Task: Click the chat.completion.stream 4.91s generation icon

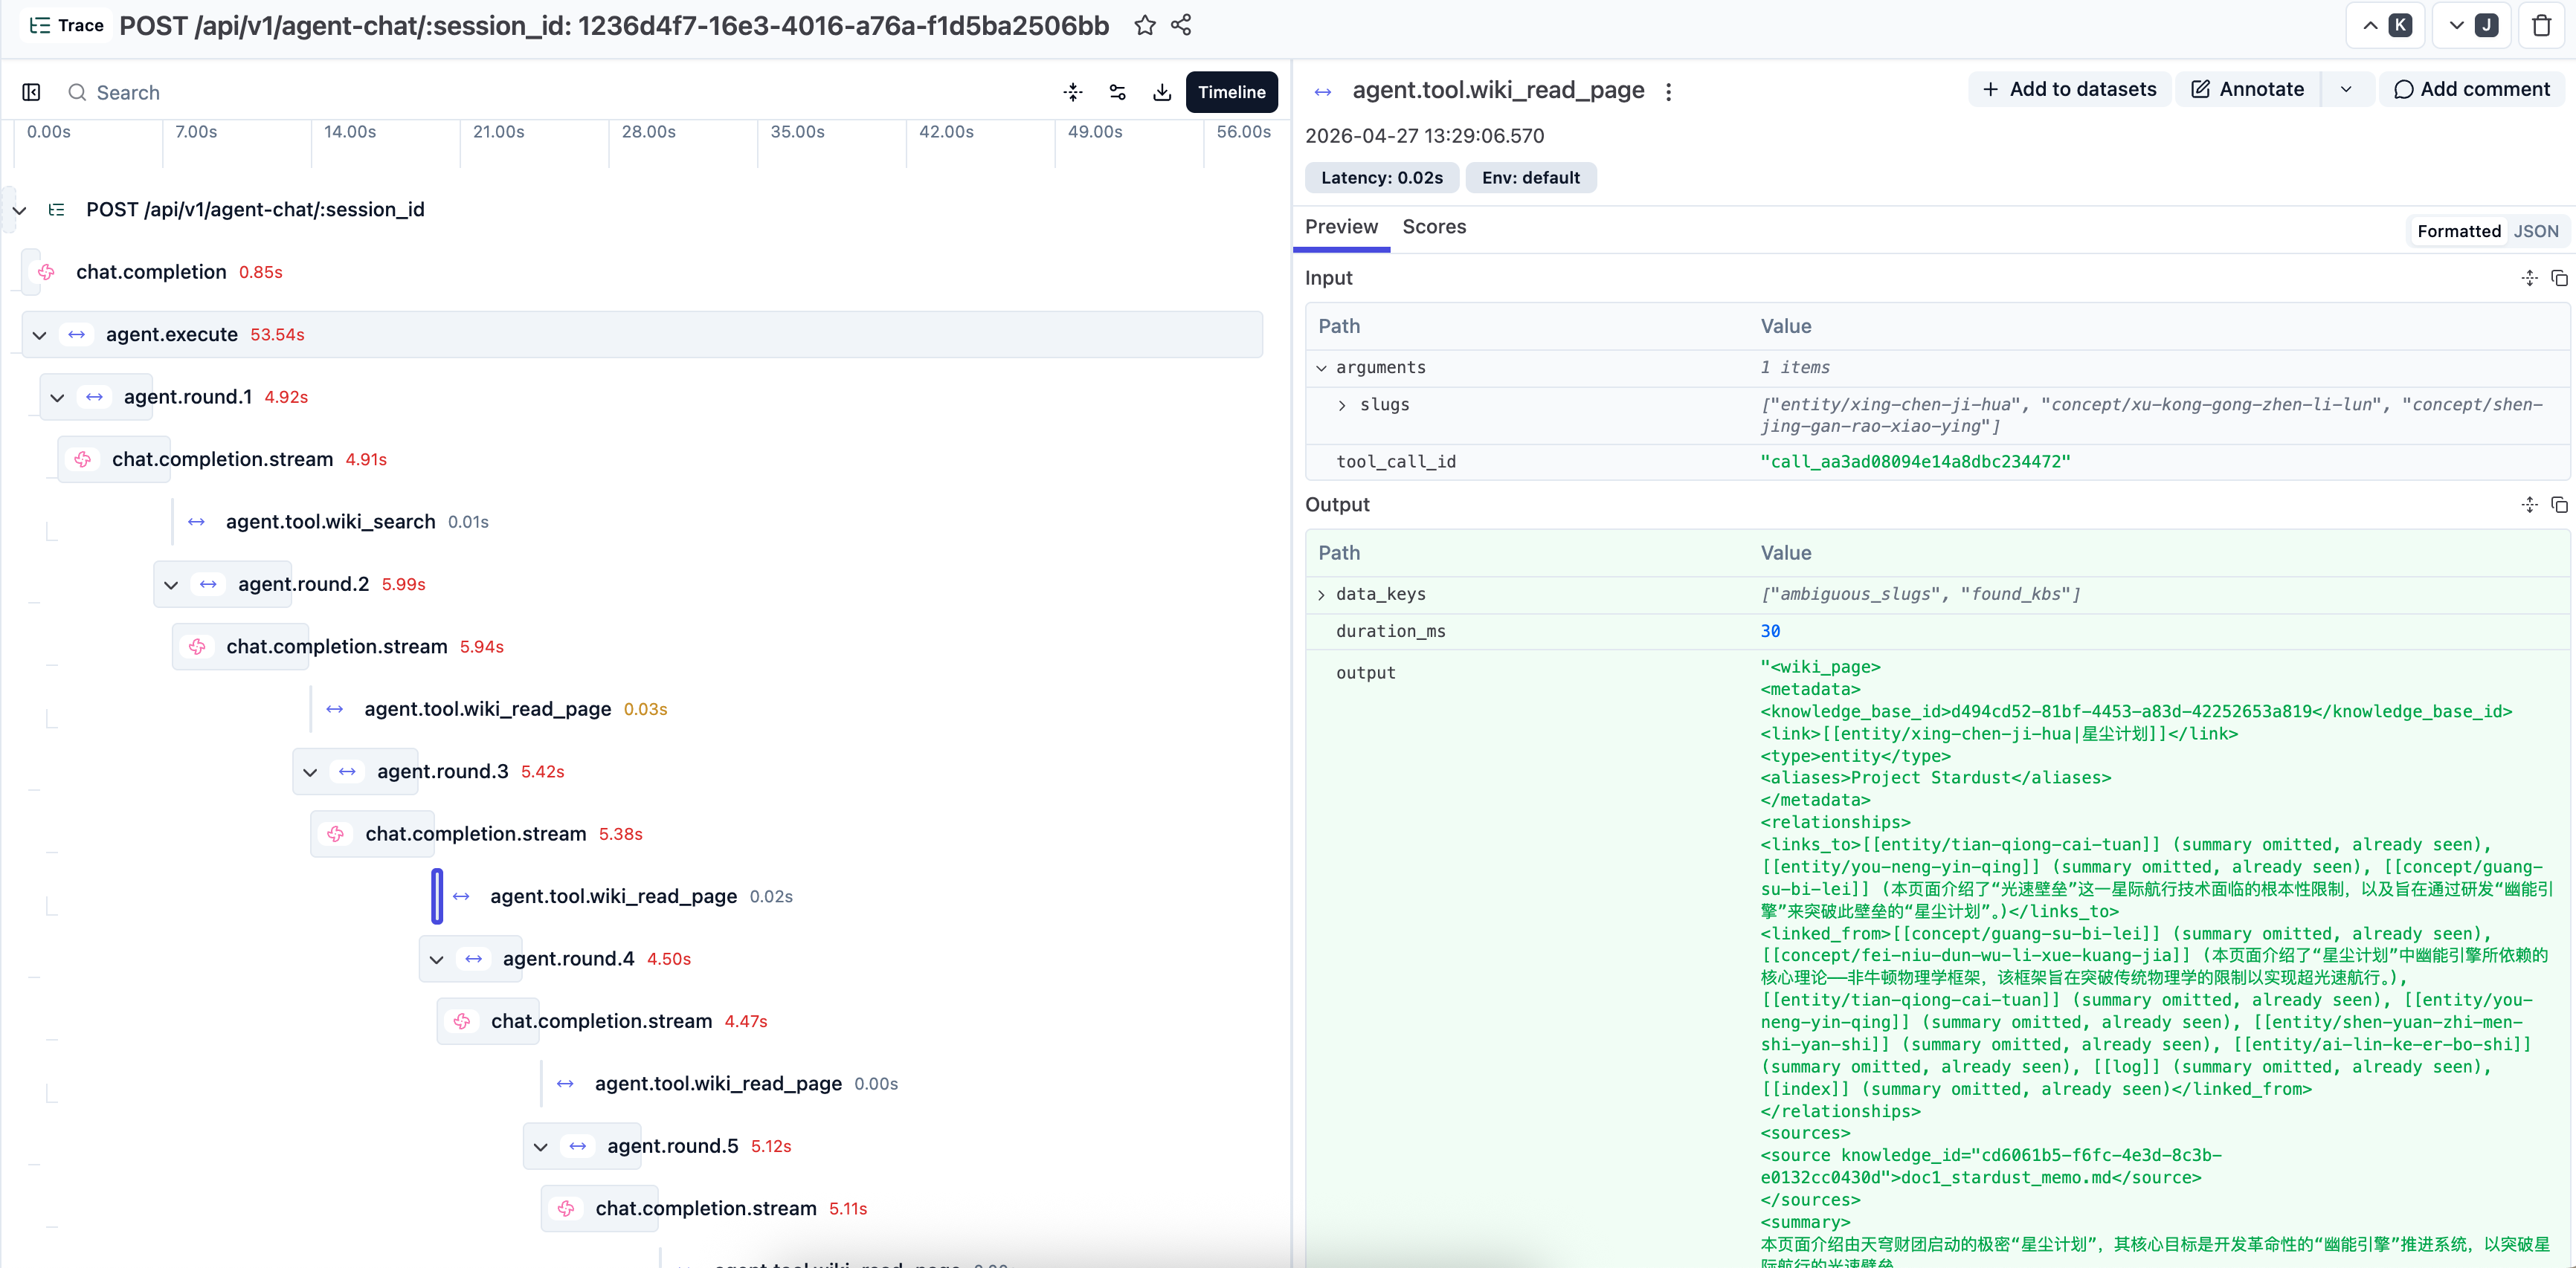Action: click(x=83, y=459)
